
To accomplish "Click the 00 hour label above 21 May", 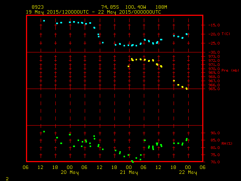I will [x=129, y=167].
